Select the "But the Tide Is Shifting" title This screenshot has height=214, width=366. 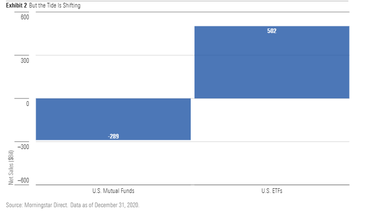(54, 6)
